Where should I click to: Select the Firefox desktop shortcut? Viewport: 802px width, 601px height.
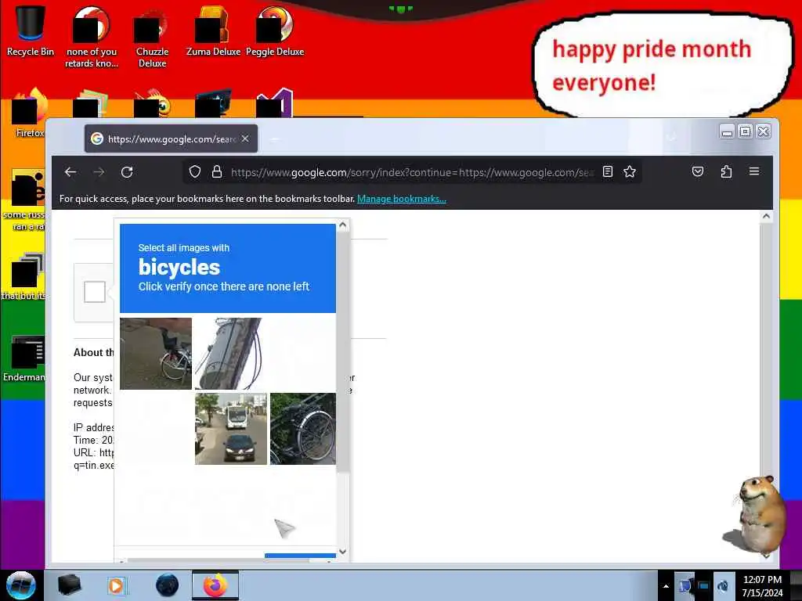pos(29,113)
